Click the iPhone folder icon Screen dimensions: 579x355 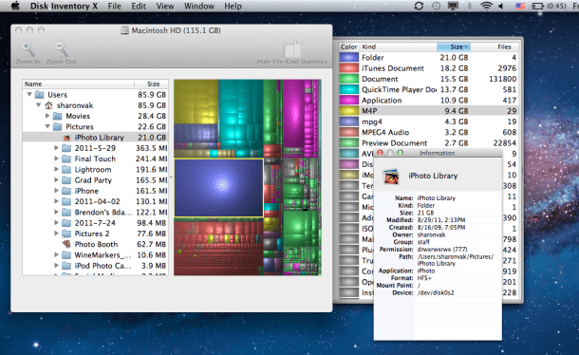click(66, 191)
